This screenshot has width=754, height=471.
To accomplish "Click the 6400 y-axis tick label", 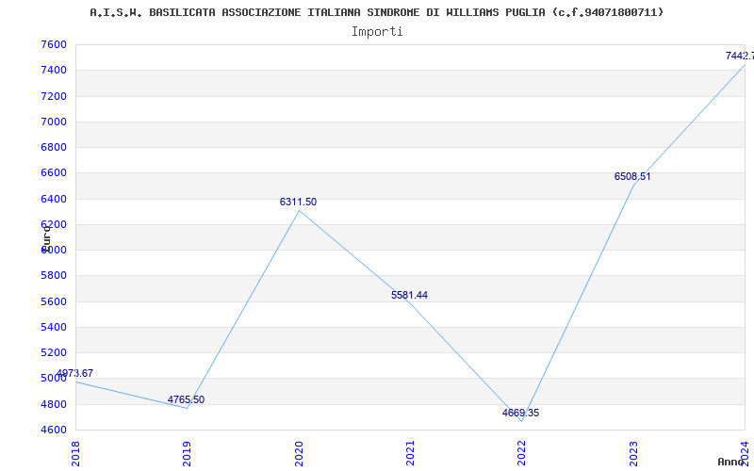I will pos(54,199).
